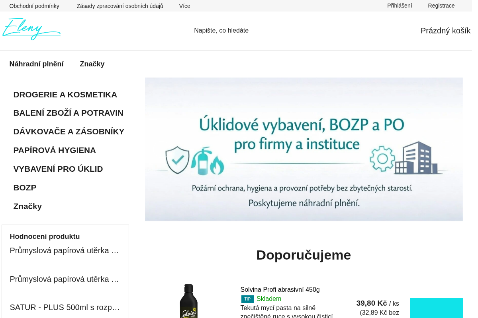Select Značky in the top navigation
The image size is (478, 318).
(92, 64)
